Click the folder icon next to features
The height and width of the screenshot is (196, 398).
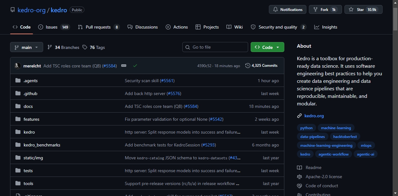[x=18, y=119]
